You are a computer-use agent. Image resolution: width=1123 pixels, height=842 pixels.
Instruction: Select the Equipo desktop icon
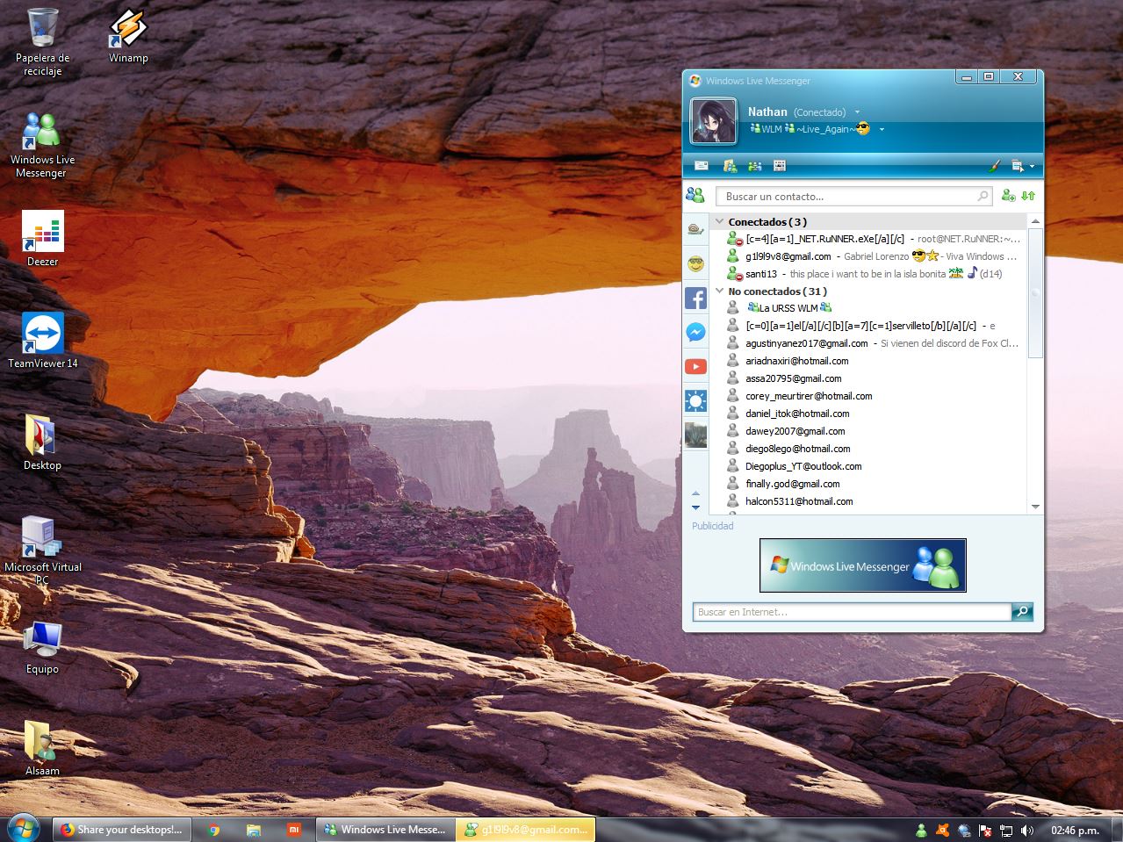[42, 648]
